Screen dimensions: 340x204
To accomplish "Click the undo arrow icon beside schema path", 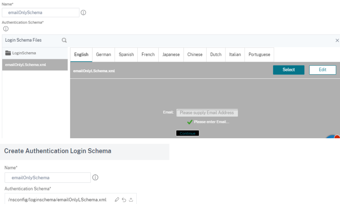I will pos(124,199).
